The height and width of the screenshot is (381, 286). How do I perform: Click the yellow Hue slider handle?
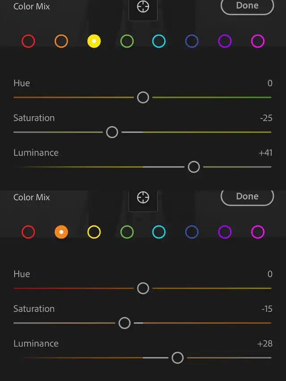[x=143, y=97]
